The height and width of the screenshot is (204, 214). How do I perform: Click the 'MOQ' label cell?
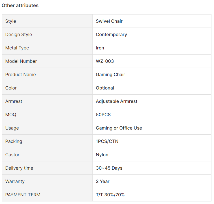[47, 115]
